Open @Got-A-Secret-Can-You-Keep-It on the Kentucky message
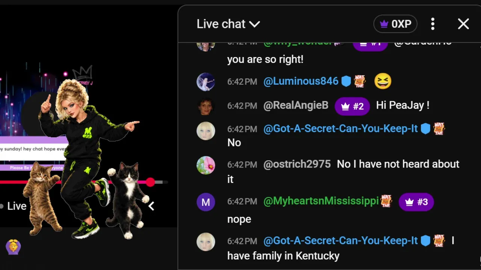The width and height of the screenshot is (481, 270). pyautogui.click(x=340, y=241)
